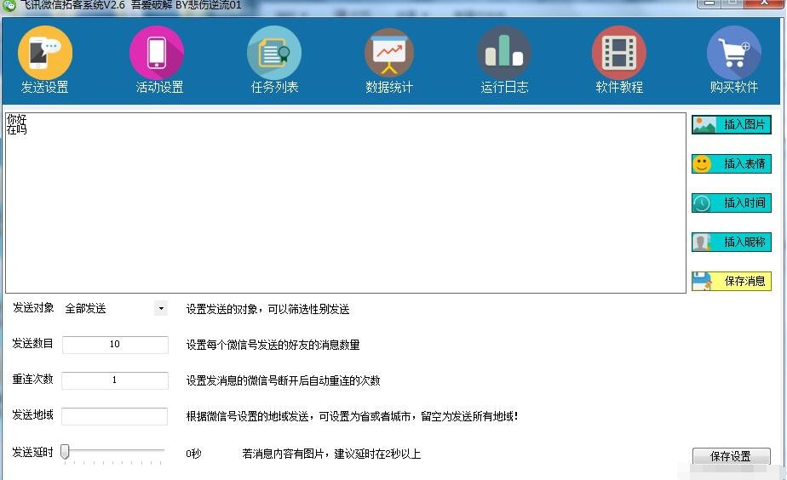Screen dimensions: 787x480
Task: Click the 保存设置 save settings button
Action: (732, 456)
